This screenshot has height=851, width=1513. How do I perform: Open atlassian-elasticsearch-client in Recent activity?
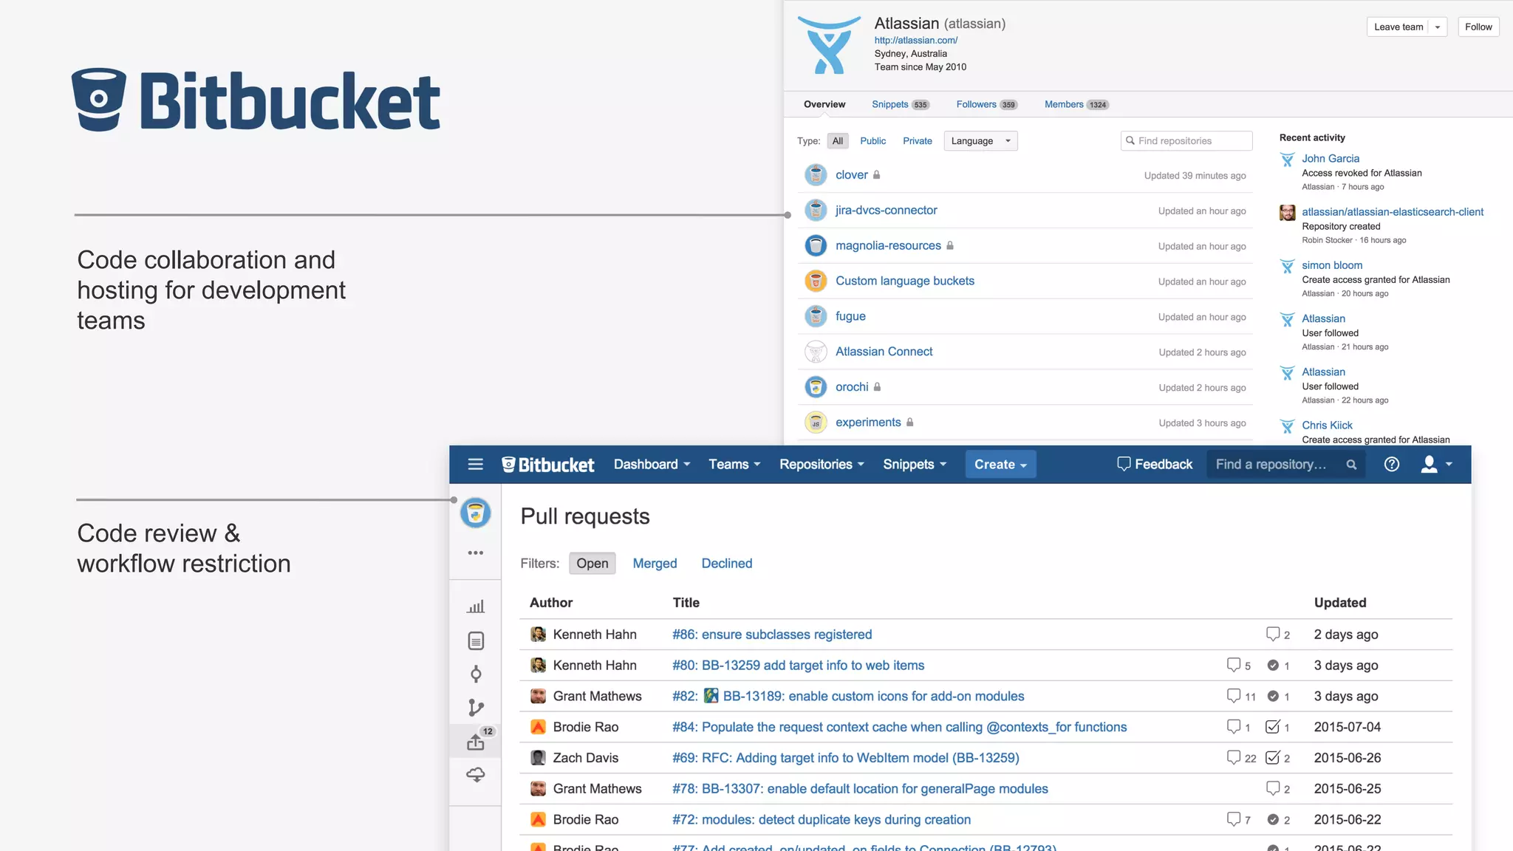point(1393,212)
